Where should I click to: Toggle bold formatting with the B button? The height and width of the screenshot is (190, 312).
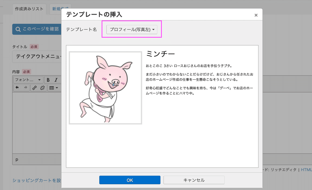tap(48, 80)
